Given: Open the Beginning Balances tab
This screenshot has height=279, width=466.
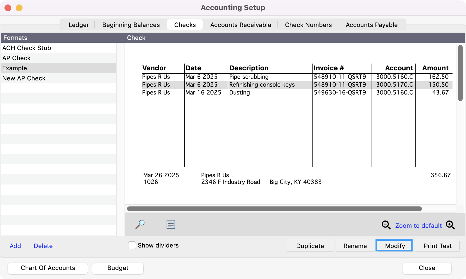Looking at the screenshot, I should tap(131, 25).
